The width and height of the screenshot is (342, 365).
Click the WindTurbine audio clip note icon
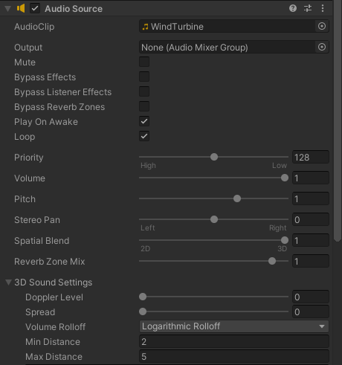click(x=145, y=27)
